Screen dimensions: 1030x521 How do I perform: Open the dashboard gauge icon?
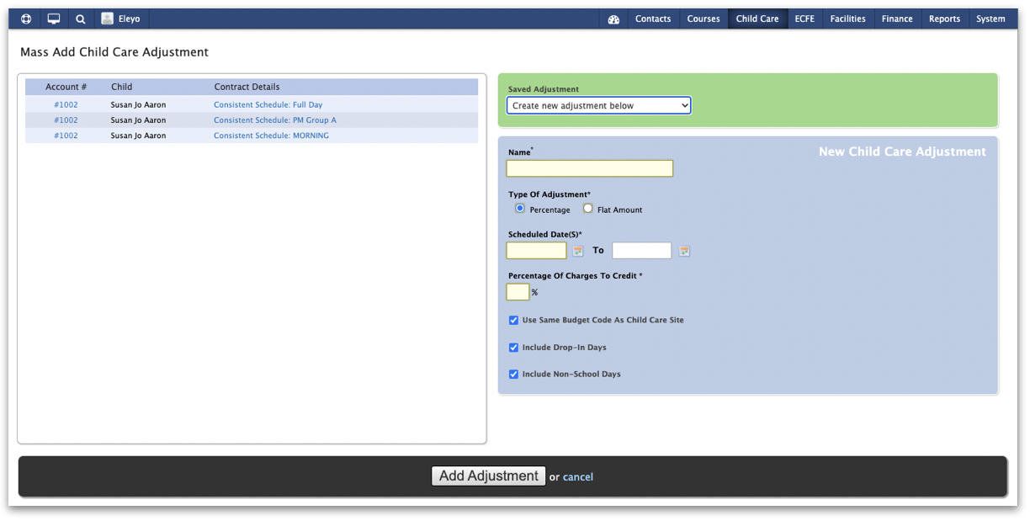point(613,19)
